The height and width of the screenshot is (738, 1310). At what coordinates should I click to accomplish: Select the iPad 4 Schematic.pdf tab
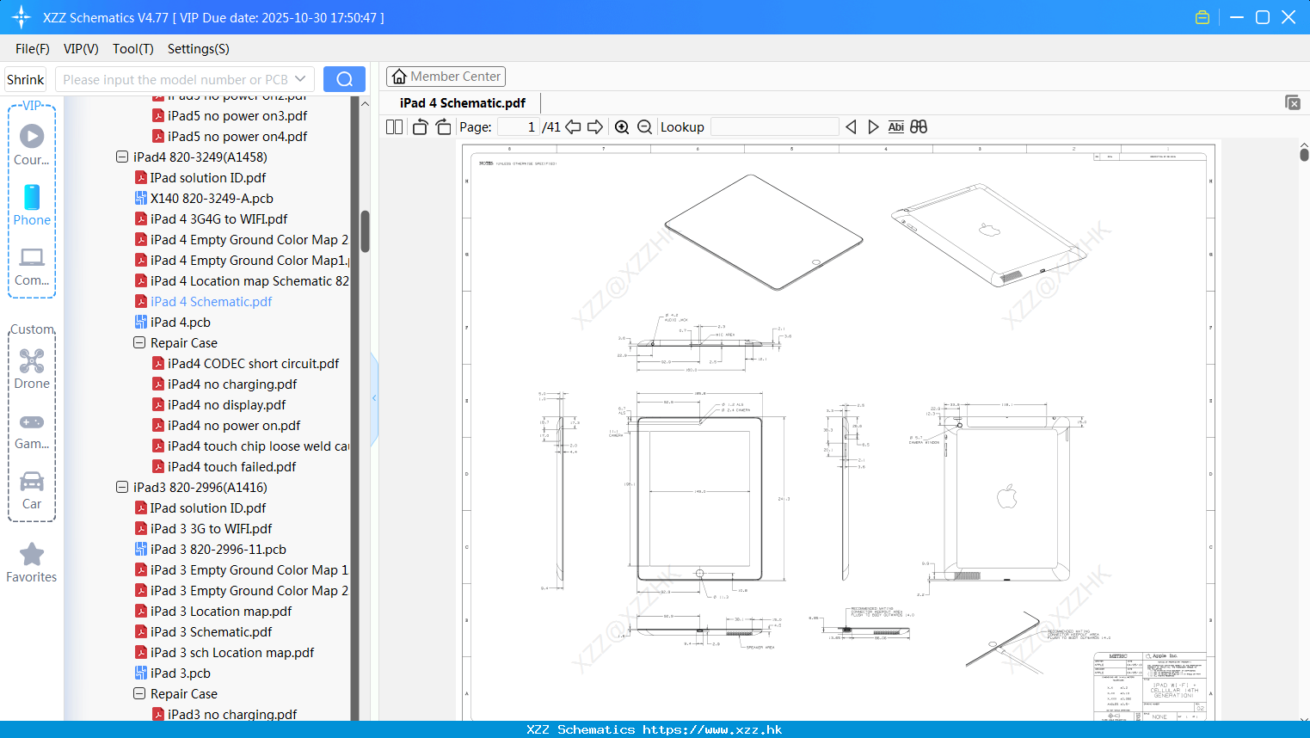[x=463, y=103]
